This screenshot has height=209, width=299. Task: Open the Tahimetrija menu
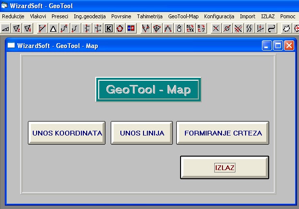click(x=150, y=16)
